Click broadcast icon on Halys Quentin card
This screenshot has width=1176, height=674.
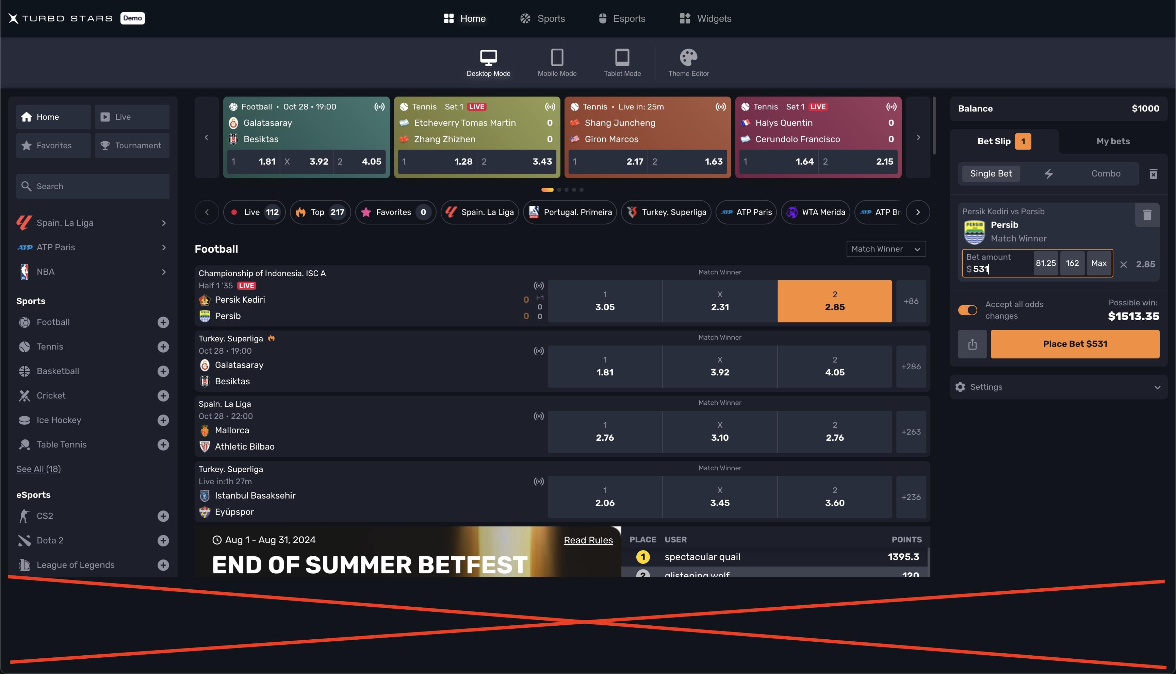[x=891, y=107]
